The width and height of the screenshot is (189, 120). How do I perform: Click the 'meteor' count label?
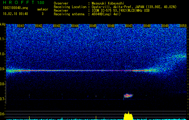coord(43,9)
